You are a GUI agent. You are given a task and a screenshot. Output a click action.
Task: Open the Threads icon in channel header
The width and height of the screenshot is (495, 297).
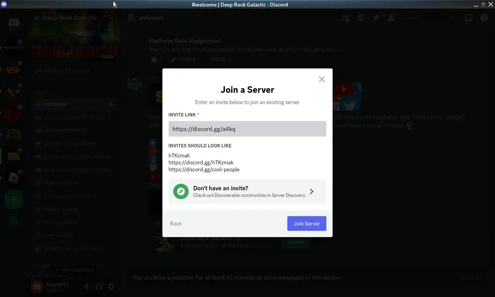(x=345, y=18)
